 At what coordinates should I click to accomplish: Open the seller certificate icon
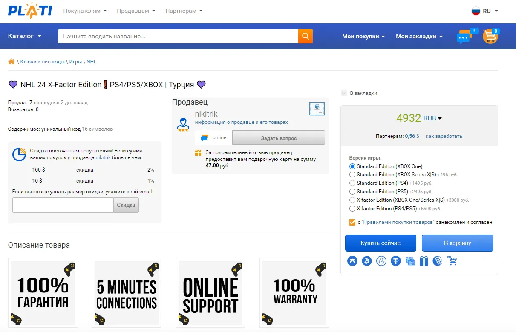pos(317,109)
